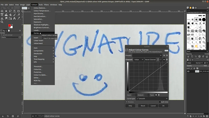This screenshot has width=209, height=118.
Task: Set point type to smooth
Action: [156, 95]
